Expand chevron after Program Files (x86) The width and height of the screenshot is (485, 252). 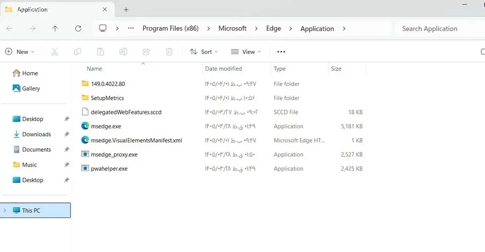(209, 28)
